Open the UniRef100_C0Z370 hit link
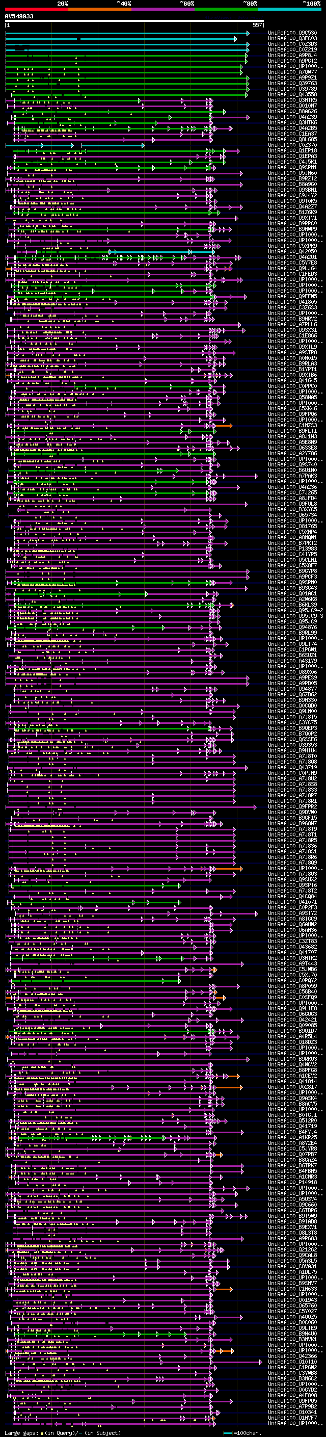Image resolution: width=326 pixels, height=1437 pixels. point(292,145)
